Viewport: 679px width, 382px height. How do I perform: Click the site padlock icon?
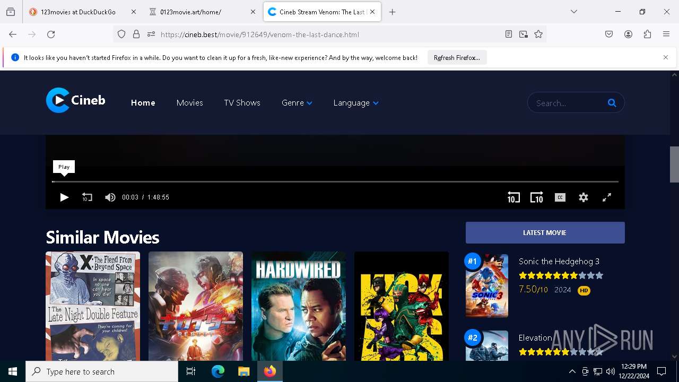(x=136, y=34)
